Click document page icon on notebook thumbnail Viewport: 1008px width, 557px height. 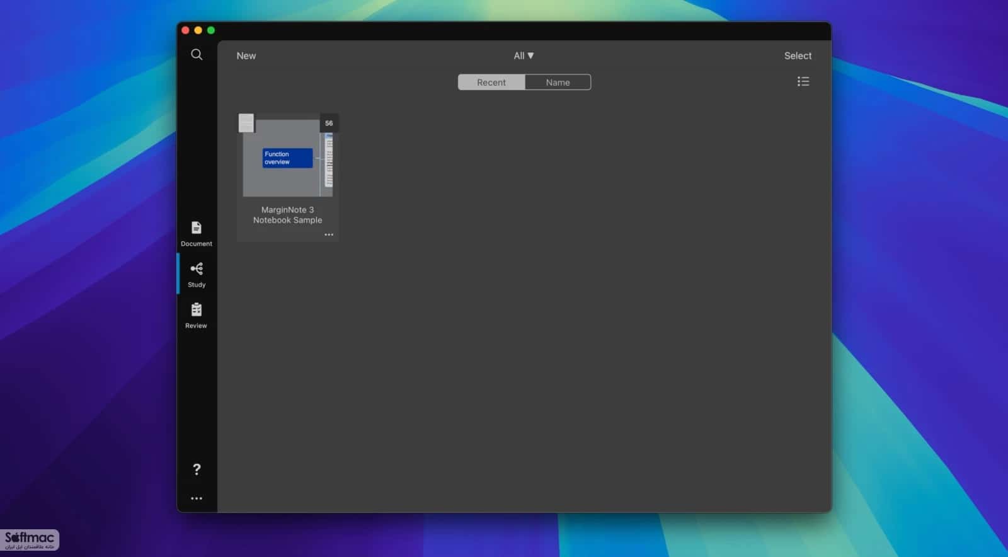(246, 123)
